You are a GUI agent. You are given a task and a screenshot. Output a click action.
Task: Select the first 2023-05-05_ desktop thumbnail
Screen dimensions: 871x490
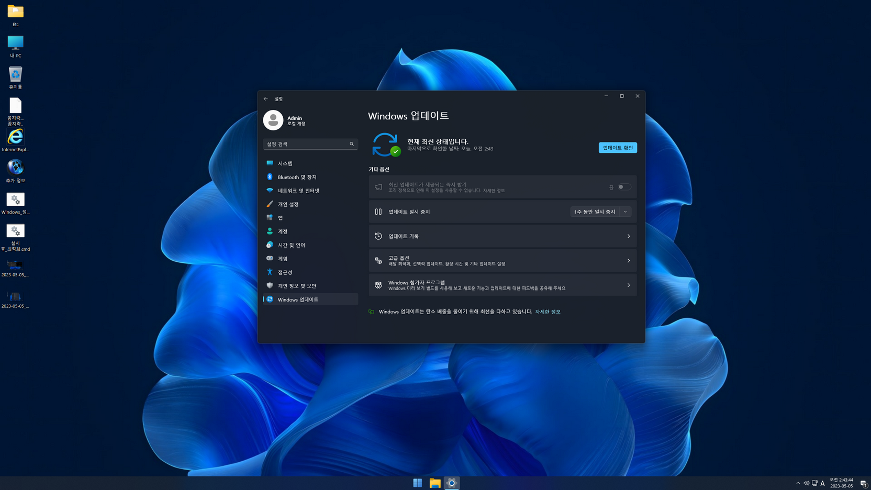(x=15, y=269)
